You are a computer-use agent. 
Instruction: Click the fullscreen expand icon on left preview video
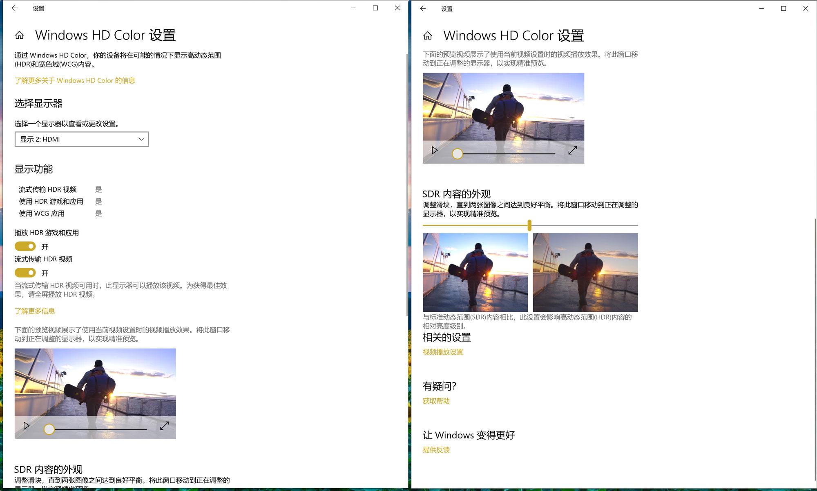click(165, 425)
